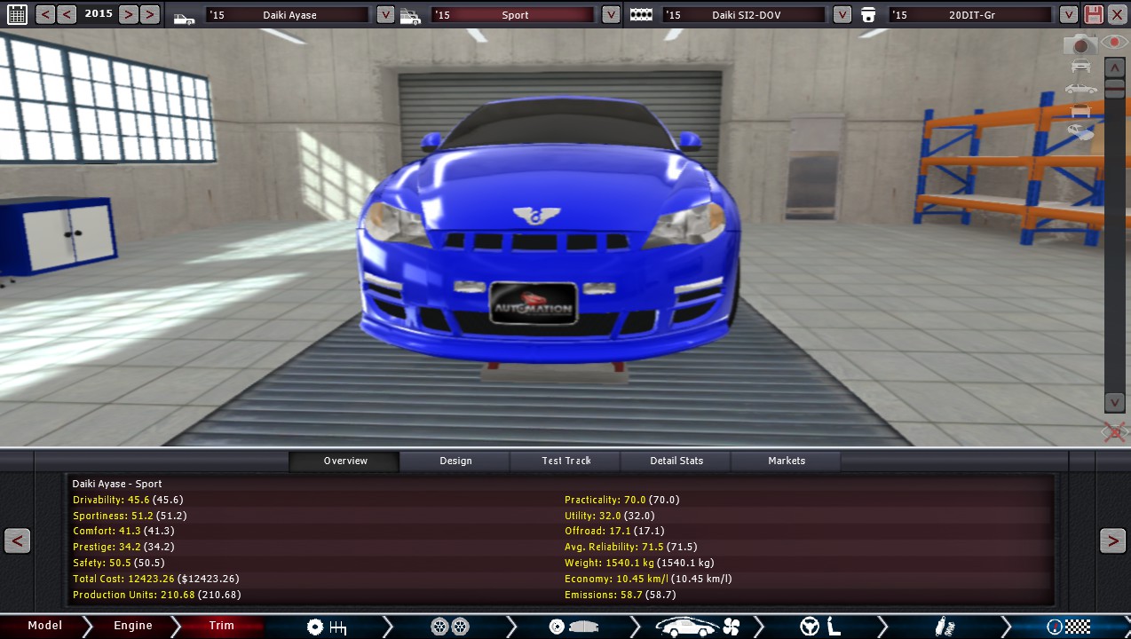Switch to the Design tab
The image size is (1131, 639).
tap(455, 461)
